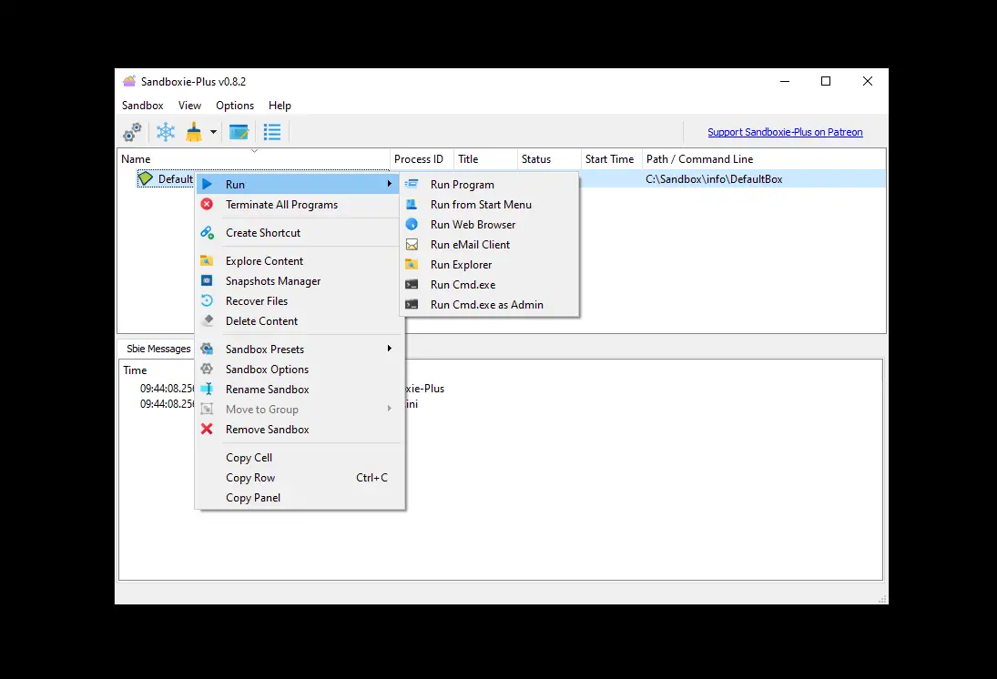Click the Run Web Browser globe icon
Screen dimensions: 997x679
[412, 224]
